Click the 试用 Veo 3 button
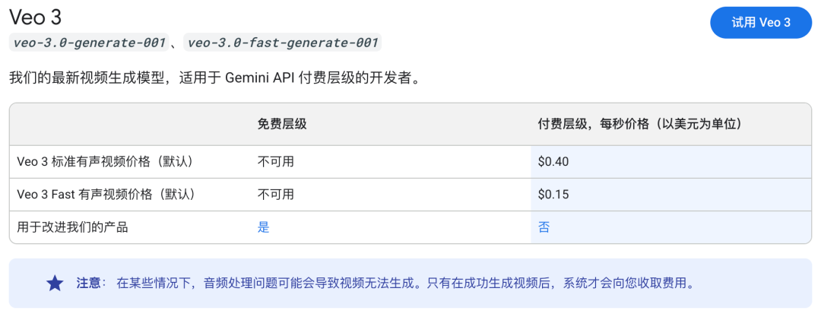 click(760, 23)
